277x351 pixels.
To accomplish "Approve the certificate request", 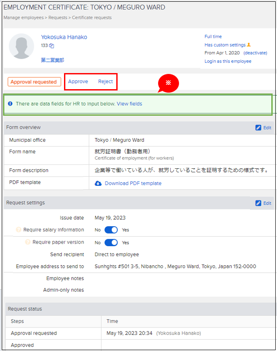I will coord(78,82).
